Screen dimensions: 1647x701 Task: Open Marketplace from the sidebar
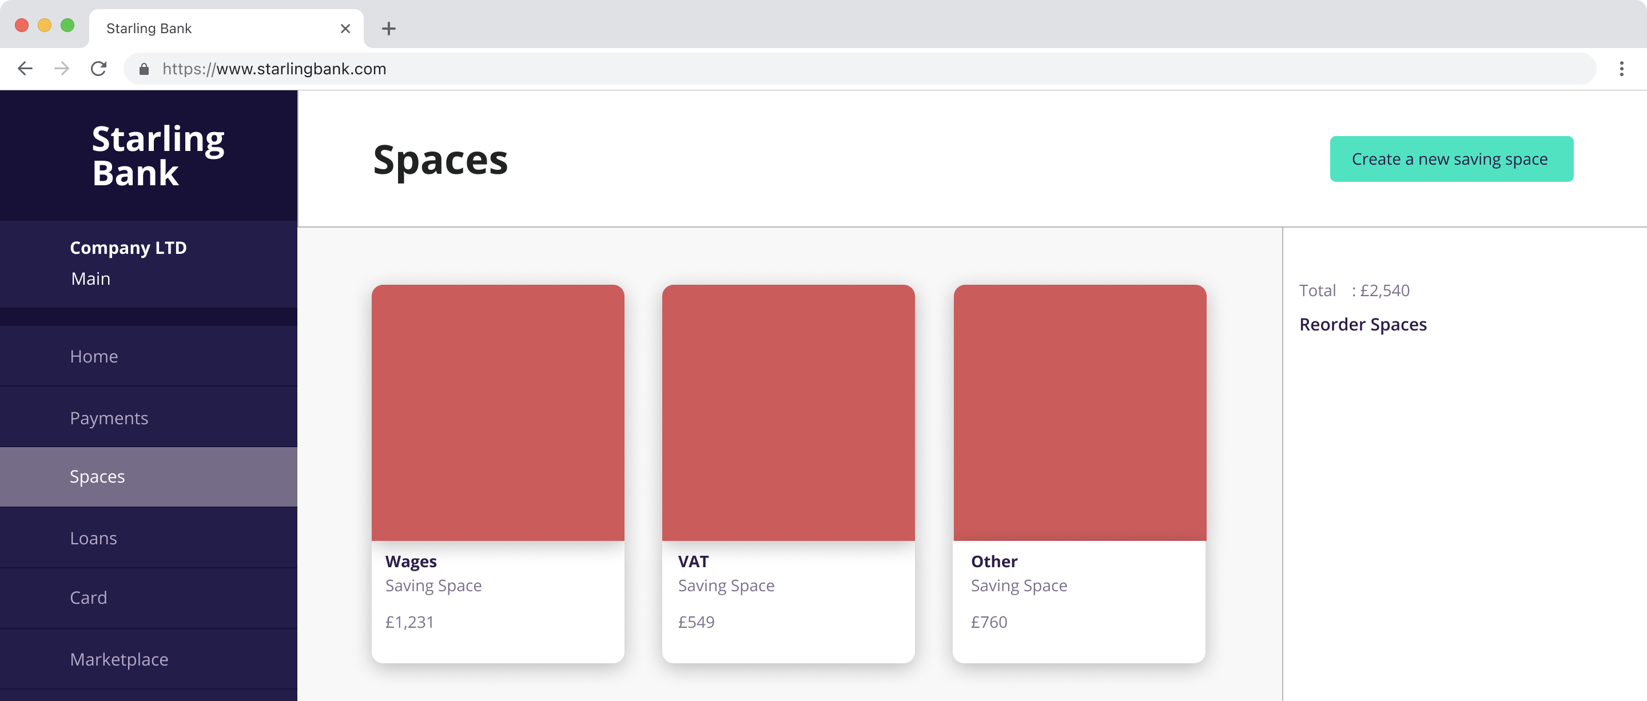click(x=119, y=659)
